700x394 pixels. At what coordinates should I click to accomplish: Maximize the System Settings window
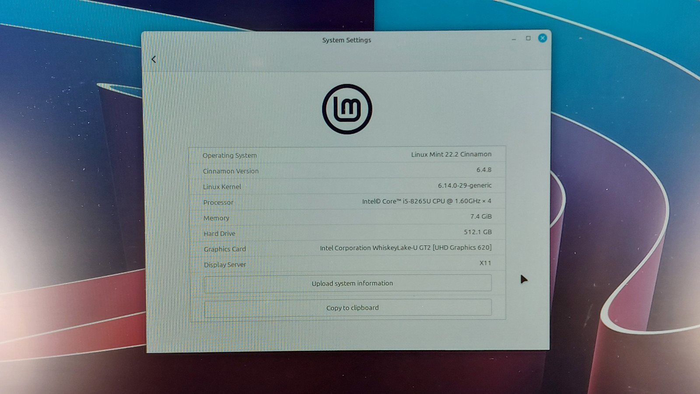click(x=528, y=38)
